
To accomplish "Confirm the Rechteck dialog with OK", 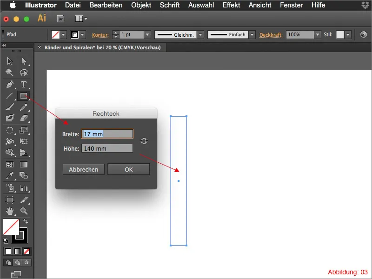I will 129,169.
